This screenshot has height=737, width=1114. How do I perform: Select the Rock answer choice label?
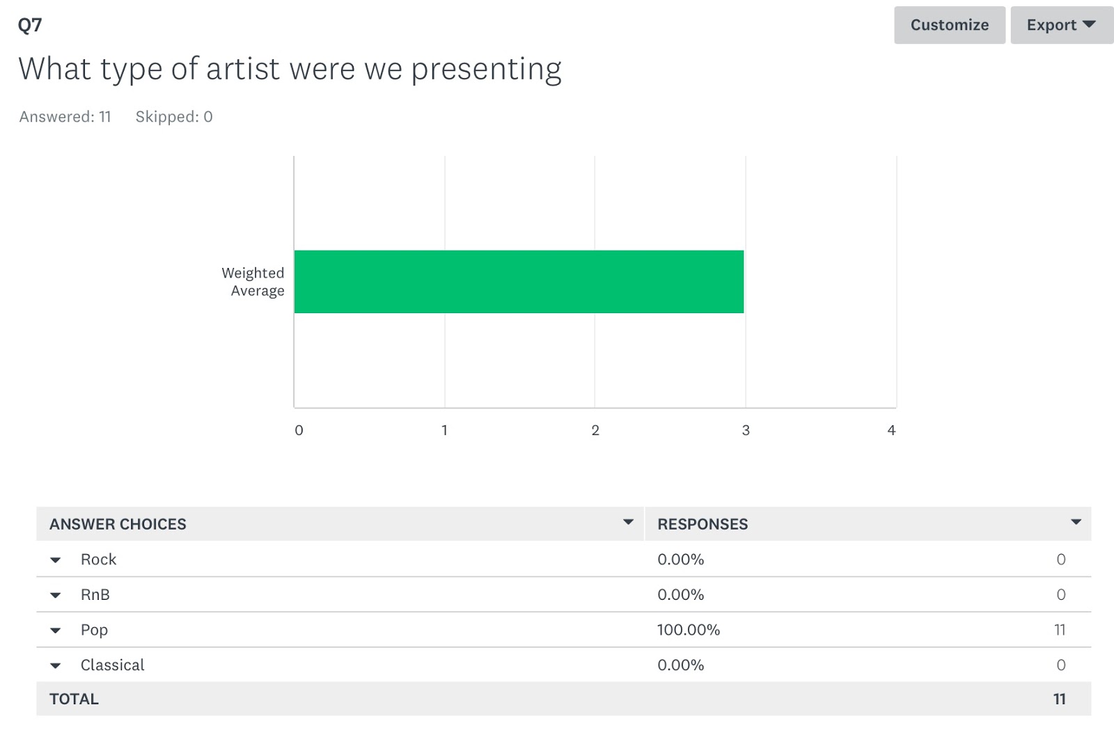[98, 560]
